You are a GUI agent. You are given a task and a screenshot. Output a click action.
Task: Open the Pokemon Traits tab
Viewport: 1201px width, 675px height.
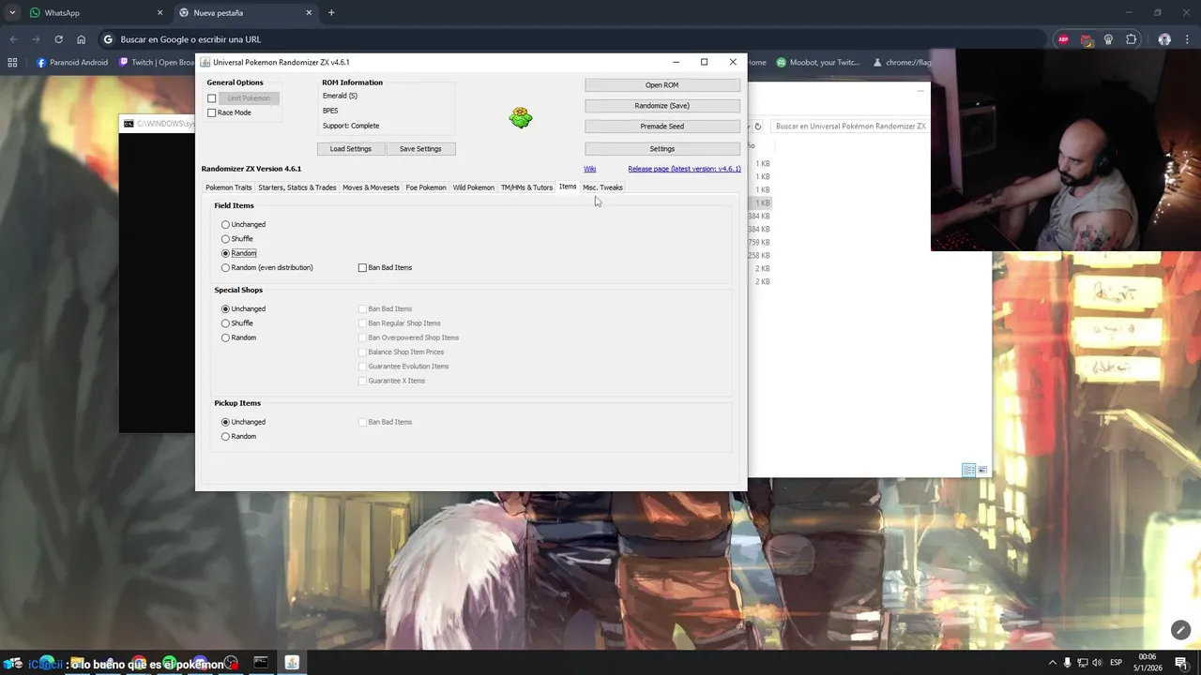(229, 187)
